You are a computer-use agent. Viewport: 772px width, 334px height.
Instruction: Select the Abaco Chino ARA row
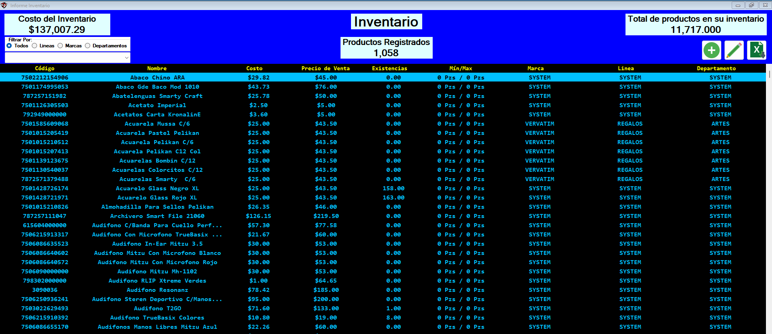pos(383,77)
